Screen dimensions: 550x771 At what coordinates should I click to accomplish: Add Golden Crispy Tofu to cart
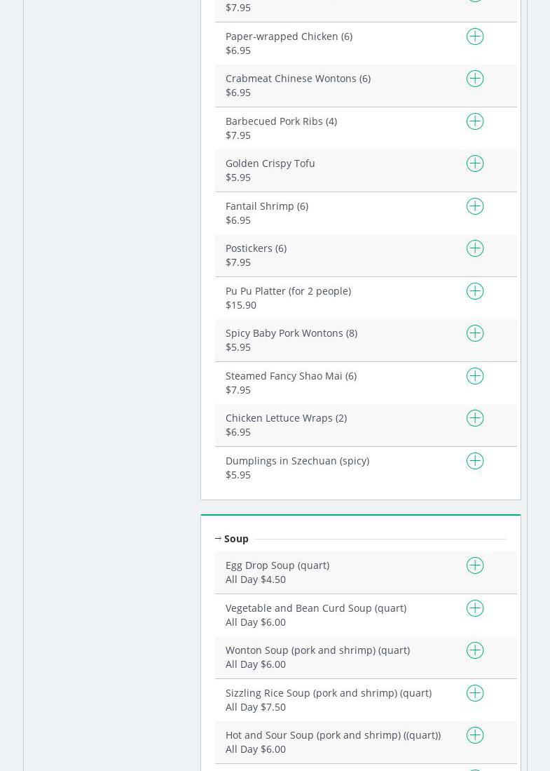click(x=475, y=163)
